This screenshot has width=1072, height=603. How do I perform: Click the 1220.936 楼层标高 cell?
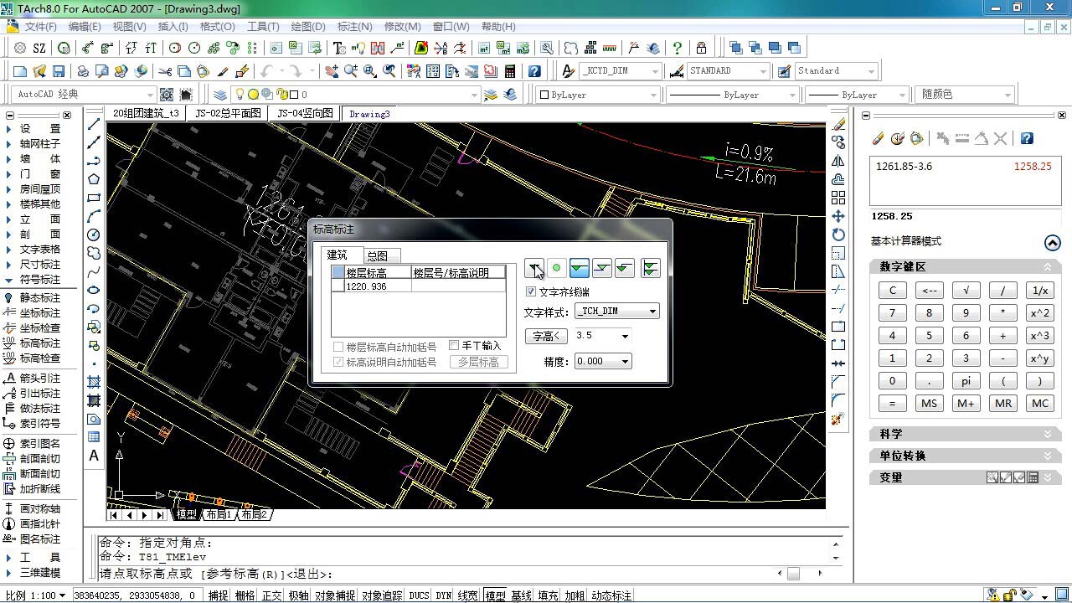377,286
